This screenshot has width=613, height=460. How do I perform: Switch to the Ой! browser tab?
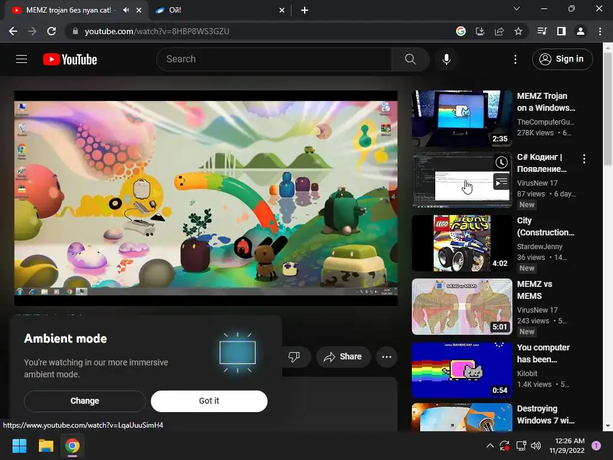tap(219, 10)
